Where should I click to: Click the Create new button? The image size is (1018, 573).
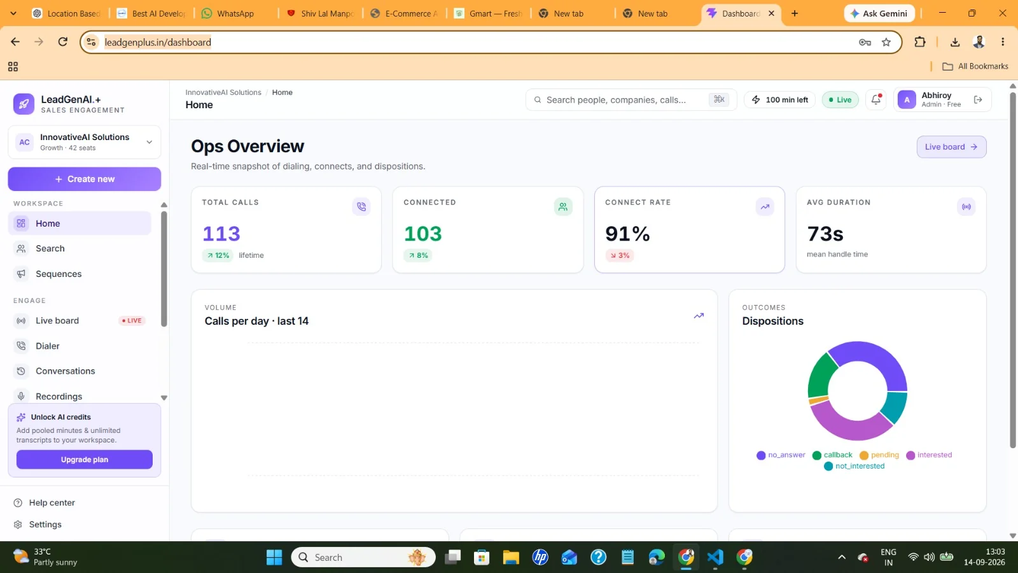click(85, 179)
